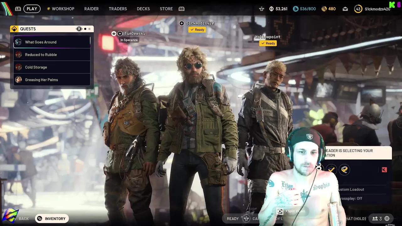Click the party members count icon
This screenshot has height=226, width=402.
[377, 219]
